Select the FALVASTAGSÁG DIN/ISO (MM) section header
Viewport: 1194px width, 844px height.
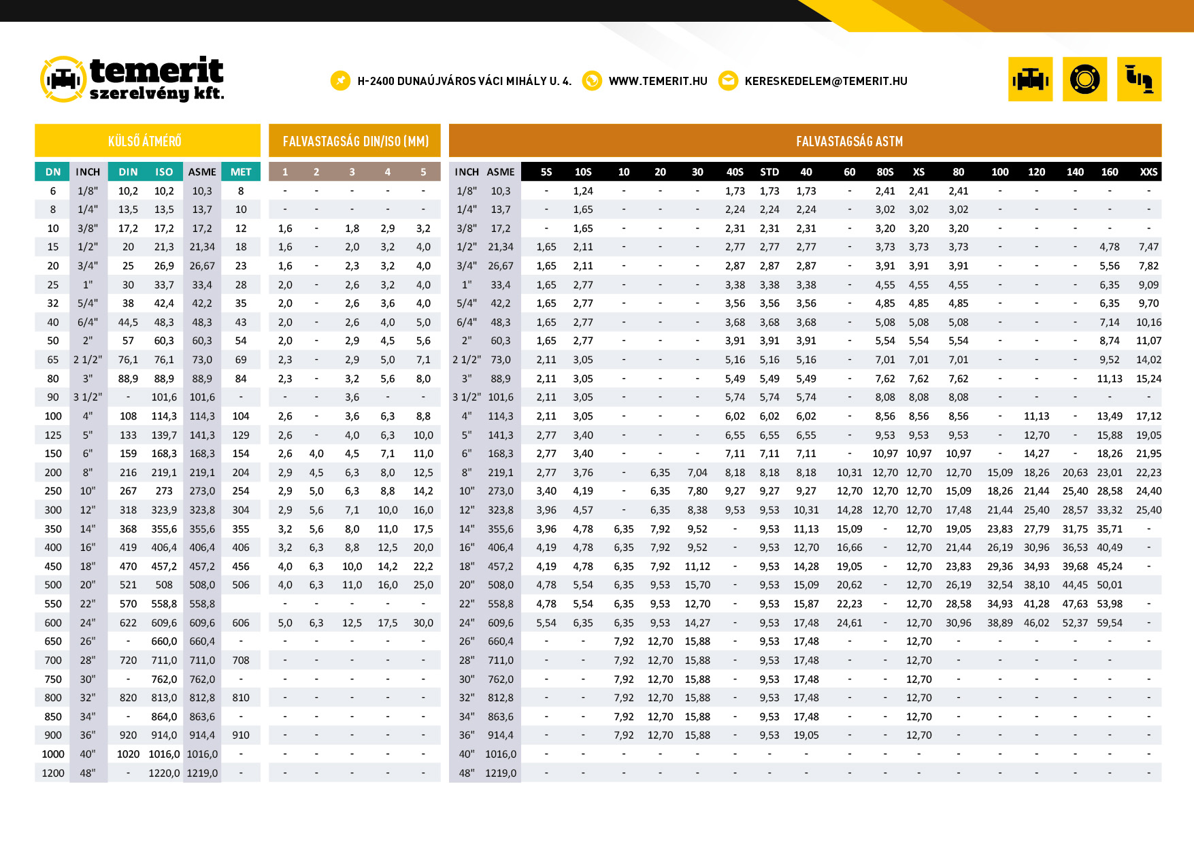click(x=354, y=141)
